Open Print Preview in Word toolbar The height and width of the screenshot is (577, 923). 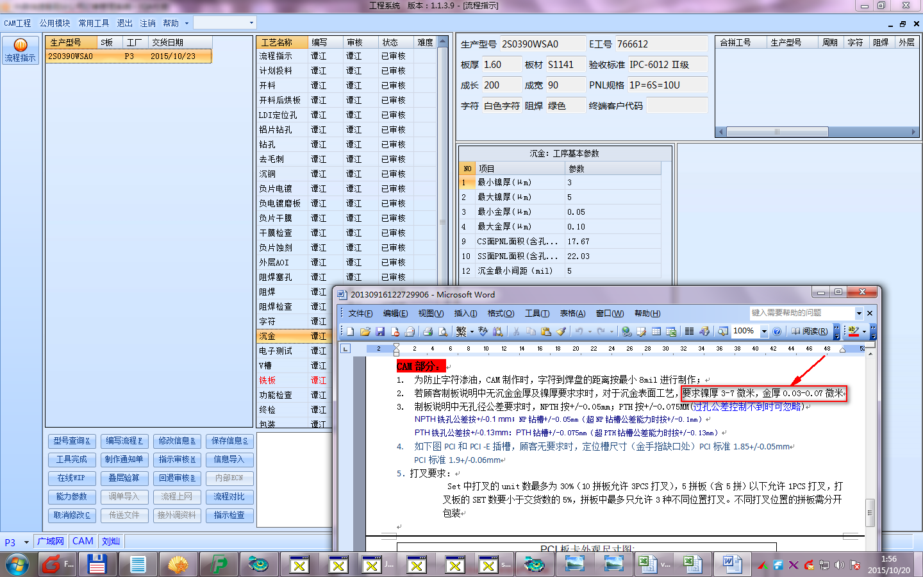click(x=443, y=331)
